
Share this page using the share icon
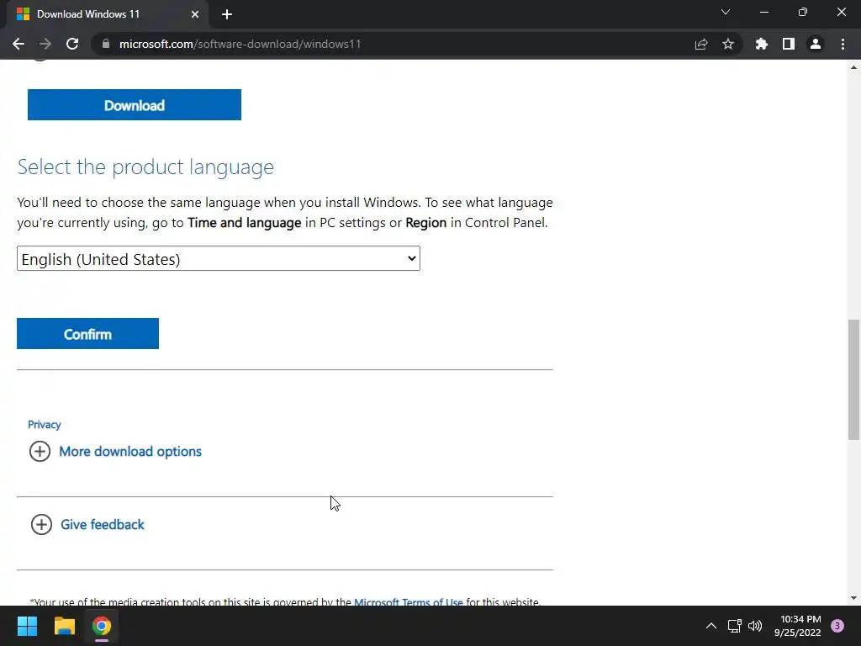pyautogui.click(x=701, y=44)
